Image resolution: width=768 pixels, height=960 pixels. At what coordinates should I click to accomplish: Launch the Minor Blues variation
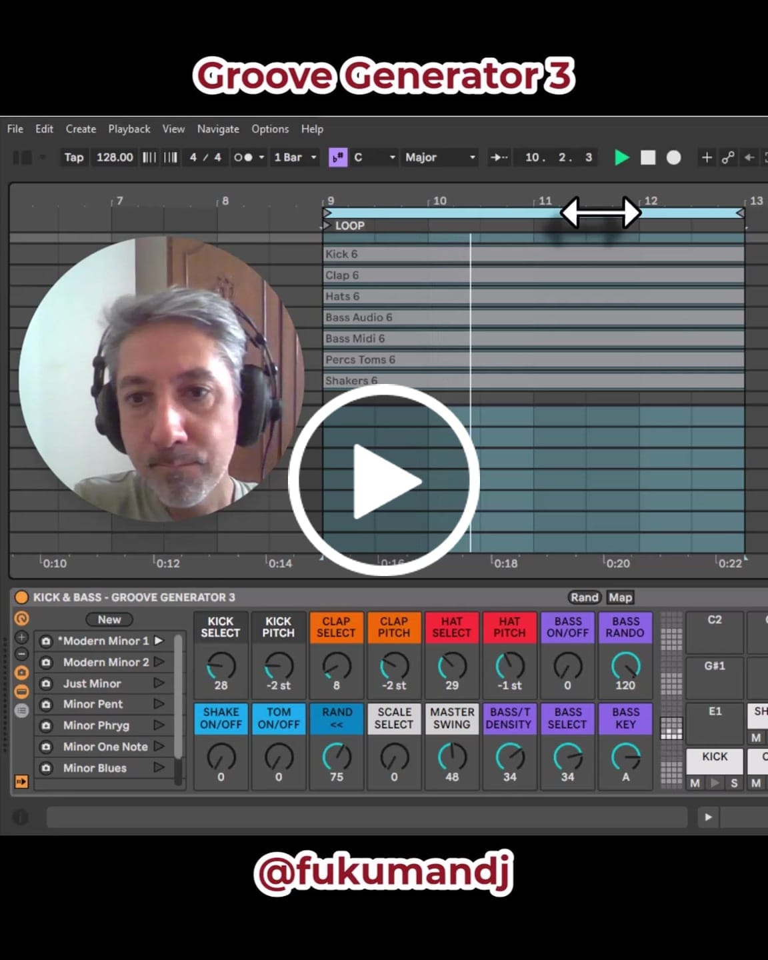click(x=159, y=768)
